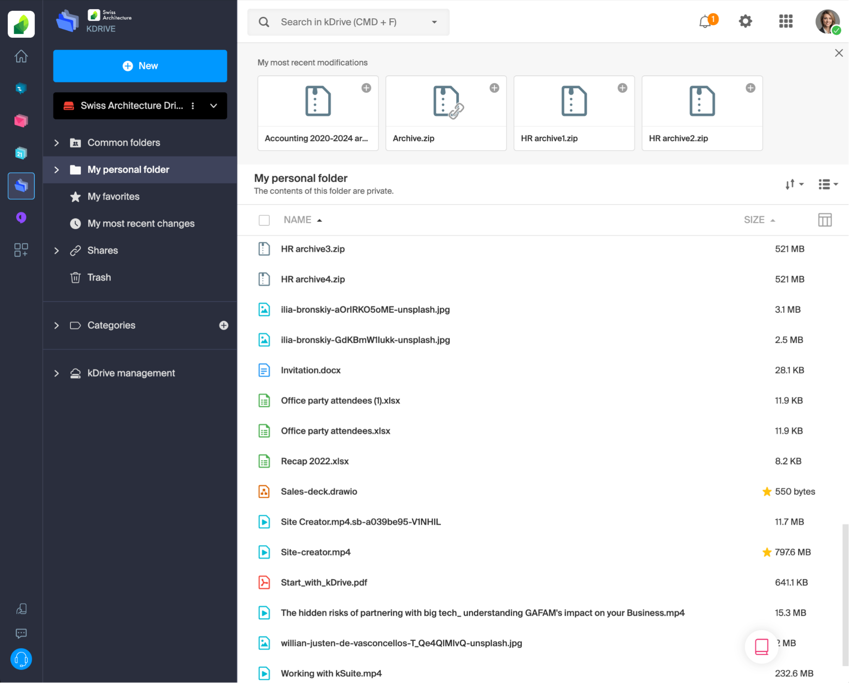Open the search options dropdown arrow
Image resolution: width=849 pixels, height=683 pixels.
point(434,22)
